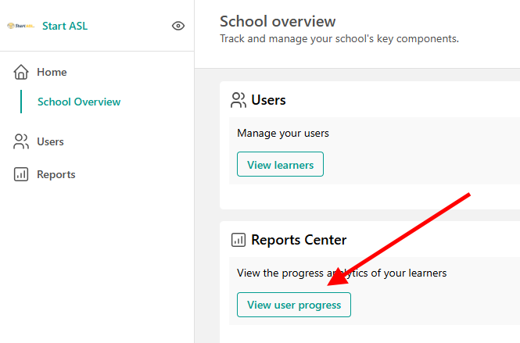
Task: Click the progress analytics description text
Action: coord(342,273)
